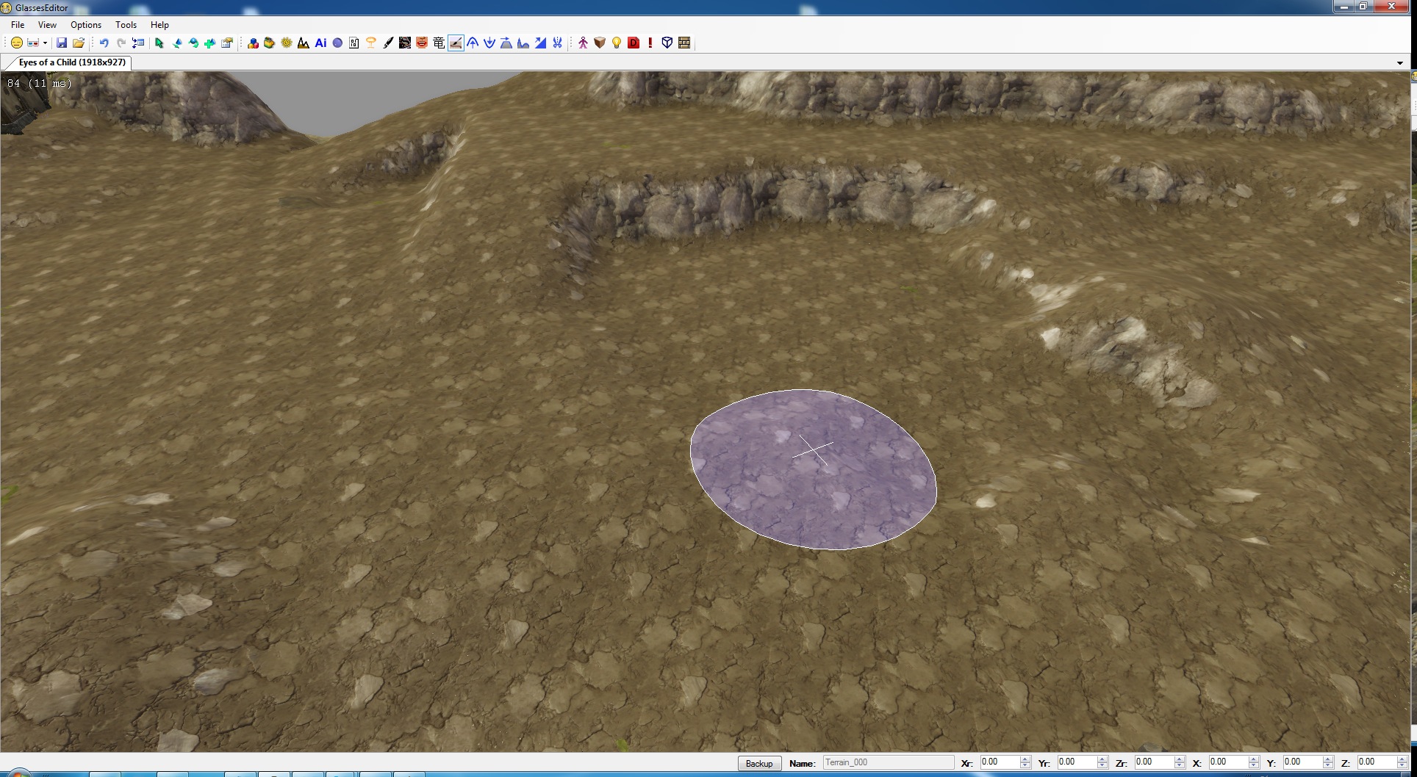This screenshot has height=777, width=1417.
Task: Click the blue 'Ai' toolbar icon
Action: tap(320, 43)
